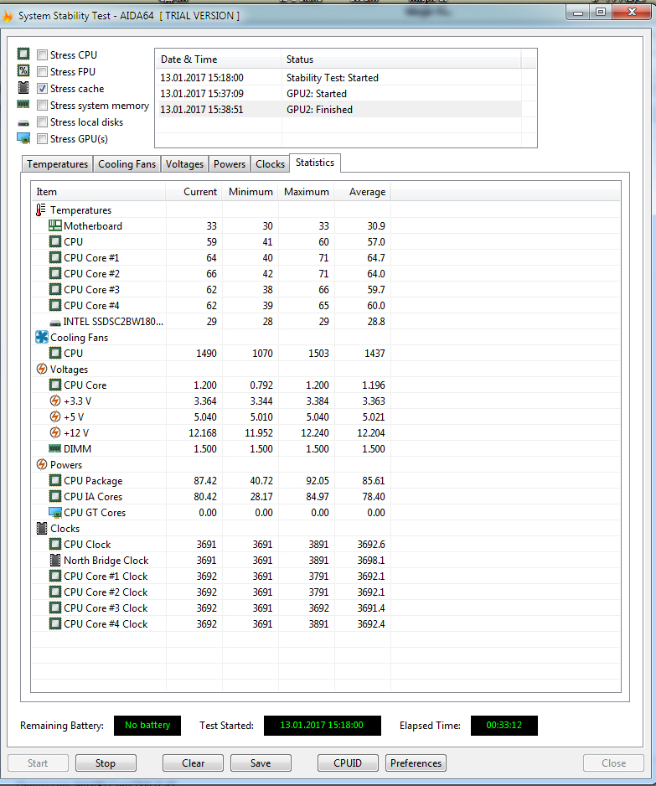656x786 pixels.
Task: Click the Voltages lightning group icon
Action: click(x=42, y=369)
